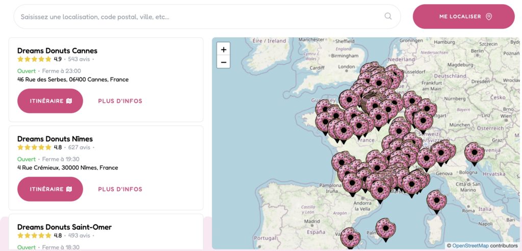Image resolution: width=522 pixels, height=251 pixels.
Task: Click the donut marker near Palma
Action: pos(385,230)
